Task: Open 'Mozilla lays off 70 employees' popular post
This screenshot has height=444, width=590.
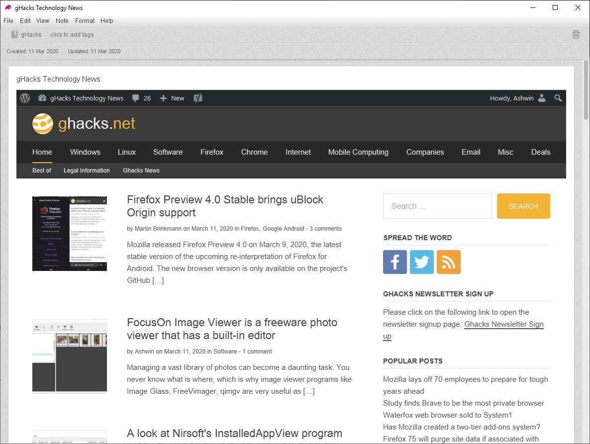Action: (x=466, y=385)
